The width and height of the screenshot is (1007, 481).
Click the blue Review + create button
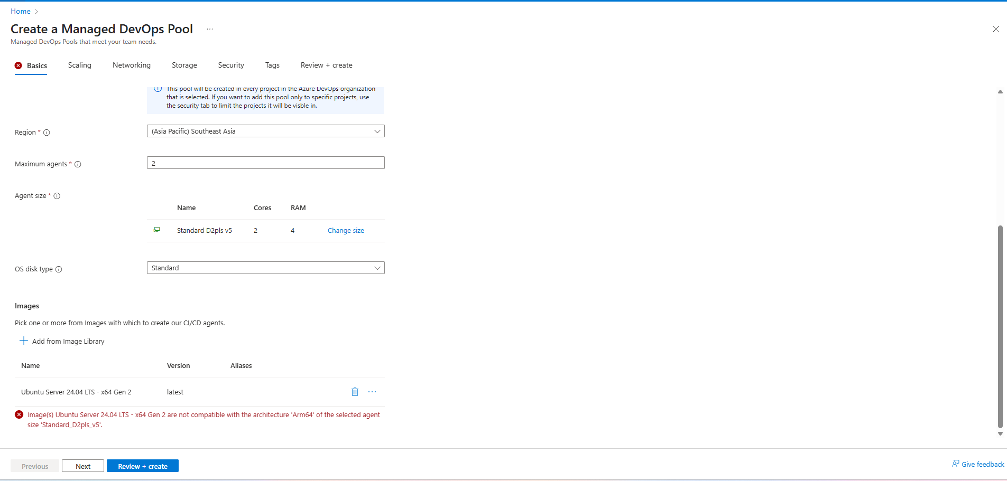143,466
